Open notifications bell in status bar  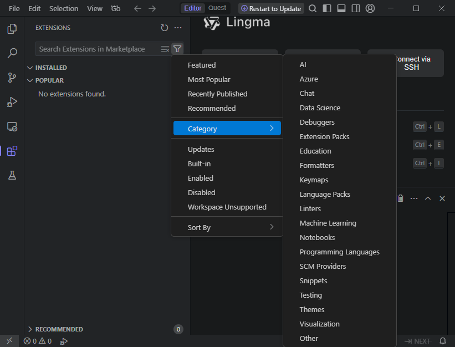point(443,341)
